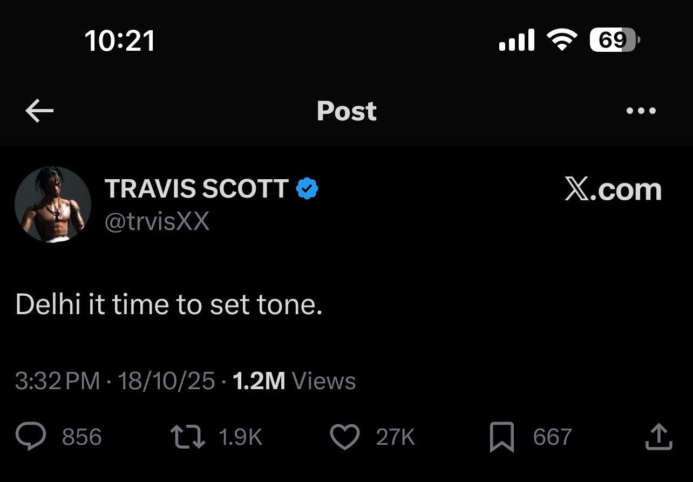Tap the share upload icon
Viewport: 693px width, 482px height.
tap(658, 437)
